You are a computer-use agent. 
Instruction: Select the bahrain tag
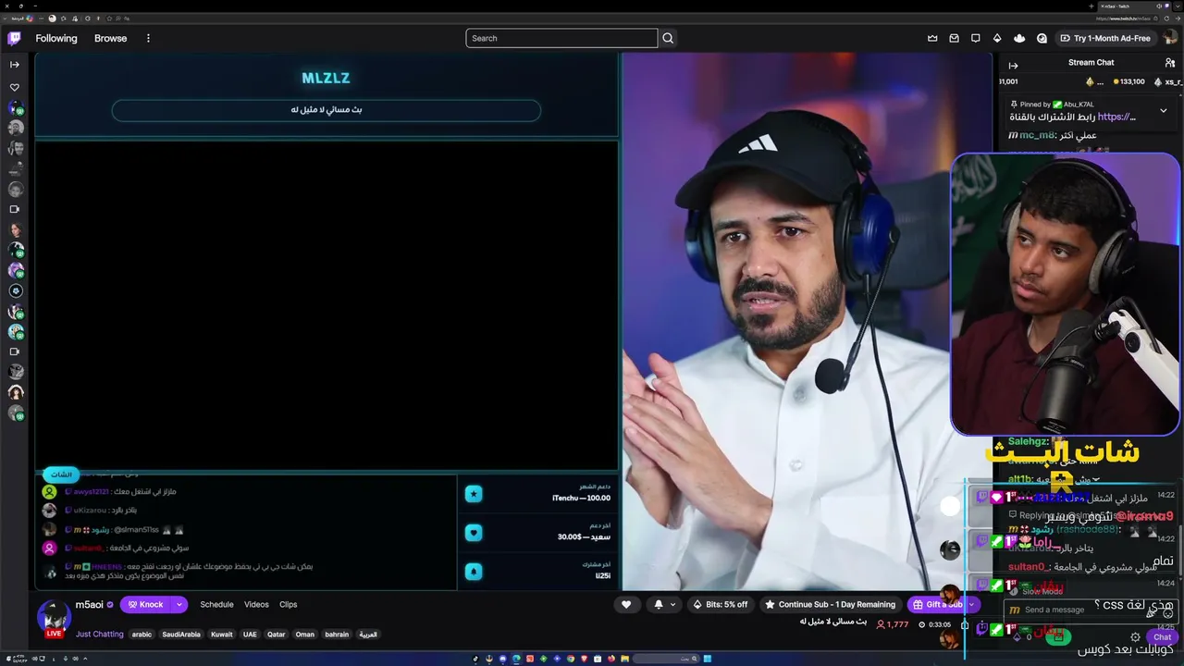[x=337, y=635]
